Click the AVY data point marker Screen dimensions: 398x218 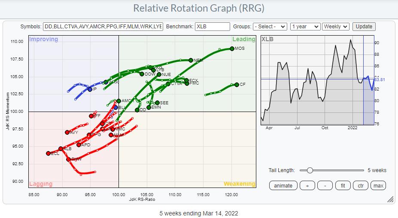tap(67, 133)
